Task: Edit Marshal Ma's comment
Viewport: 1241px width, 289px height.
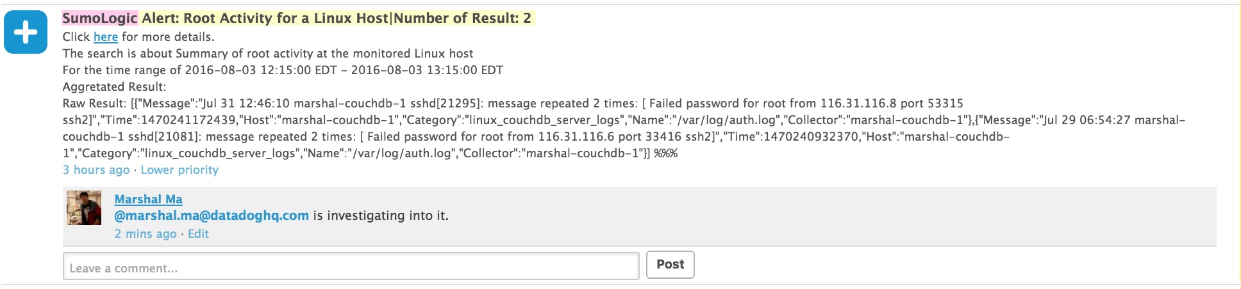Action: (x=198, y=234)
